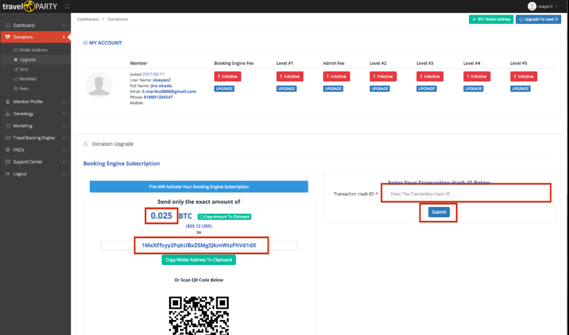Click the Donations heart icon

pos(8,37)
